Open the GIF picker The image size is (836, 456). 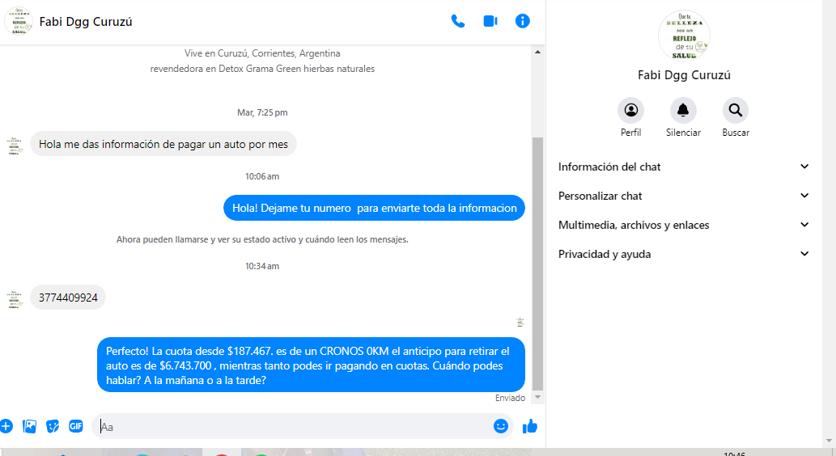76,426
